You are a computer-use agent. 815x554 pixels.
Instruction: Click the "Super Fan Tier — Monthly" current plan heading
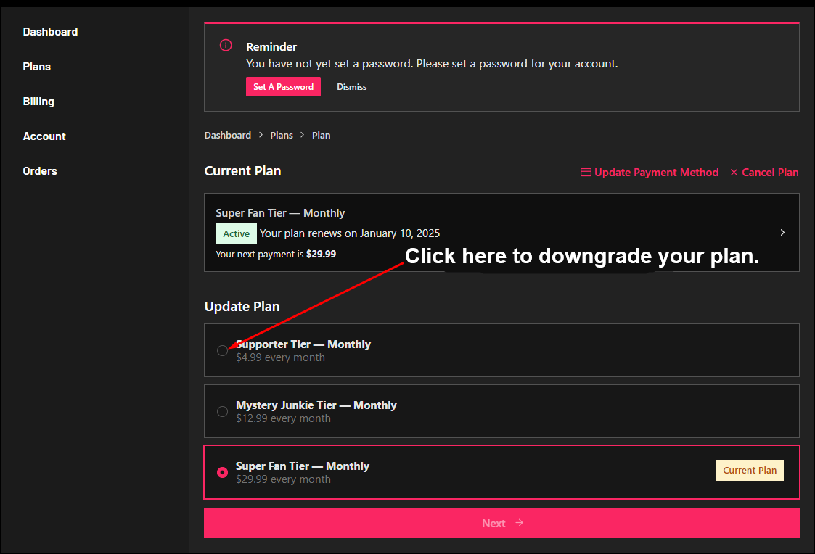(x=280, y=213)
